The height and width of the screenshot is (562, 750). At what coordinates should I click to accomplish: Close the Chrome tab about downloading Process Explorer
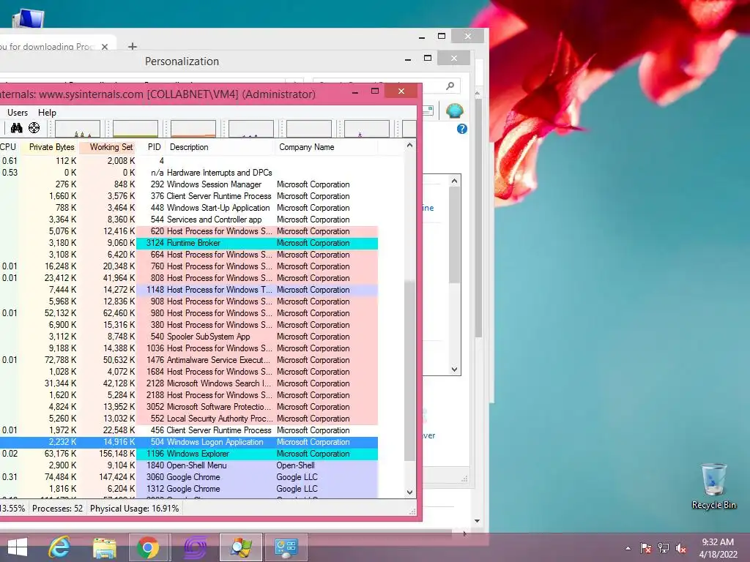point(105,47)
